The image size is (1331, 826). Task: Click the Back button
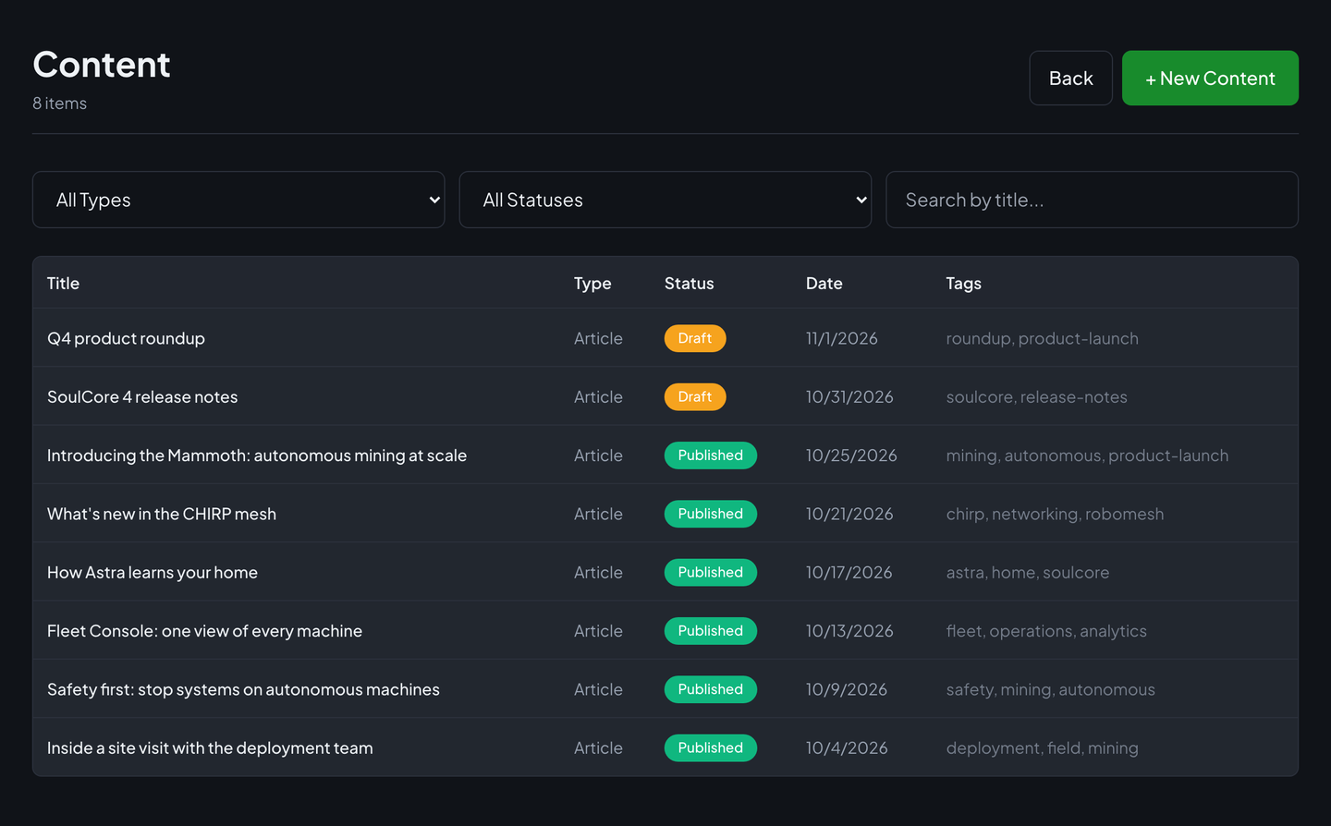(x=1070, y=79)
